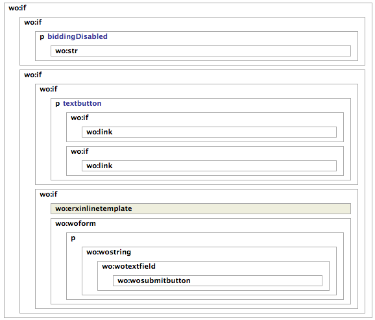Select second-level wo:if below biddingDisabled block

(33, 75)
